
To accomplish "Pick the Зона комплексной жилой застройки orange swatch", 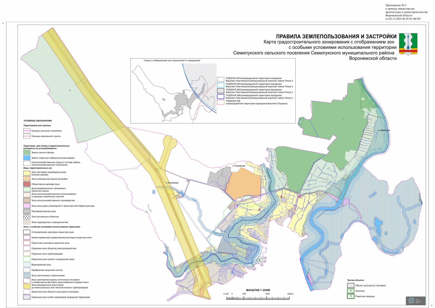I will coord(27,179).
